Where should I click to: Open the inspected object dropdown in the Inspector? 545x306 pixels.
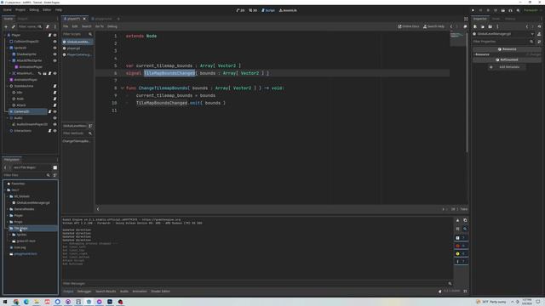[532, 34]
